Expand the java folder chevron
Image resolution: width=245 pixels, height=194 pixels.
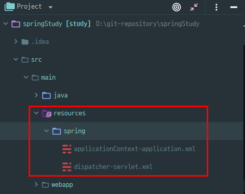pos(36,95)
